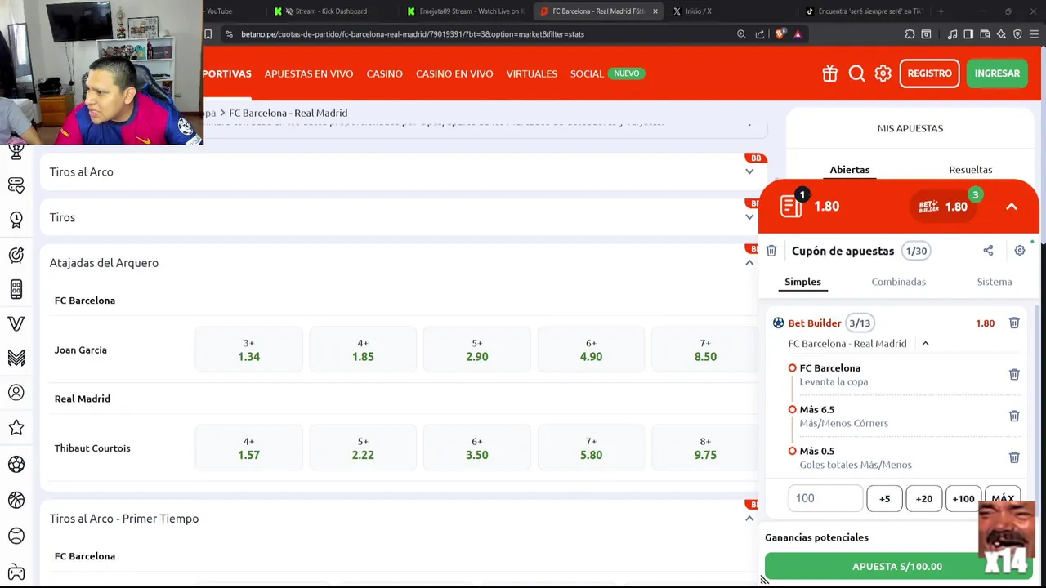
Task: Place bet with APUESTA S/100.00 button
Action: point(896,566)
